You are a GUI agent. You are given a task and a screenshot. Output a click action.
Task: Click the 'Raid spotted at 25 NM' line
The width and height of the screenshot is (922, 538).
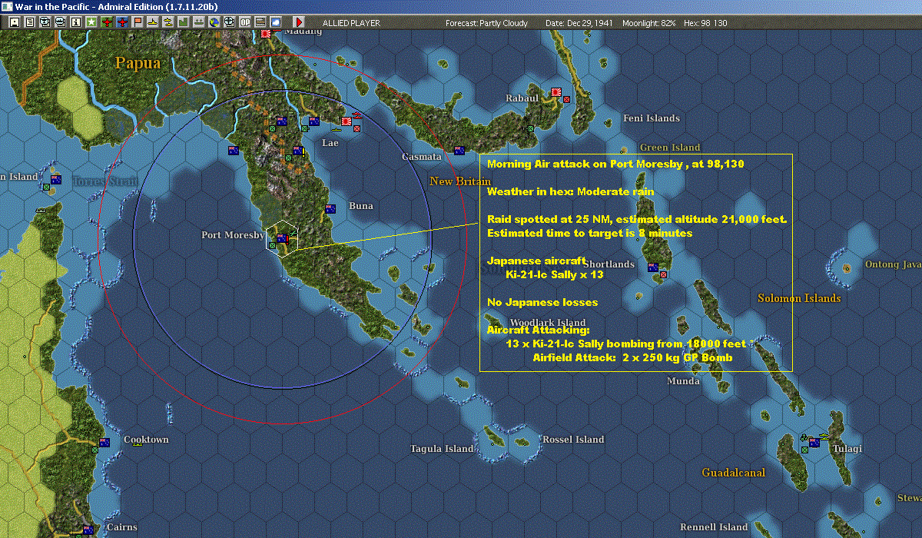pos(637,219)
